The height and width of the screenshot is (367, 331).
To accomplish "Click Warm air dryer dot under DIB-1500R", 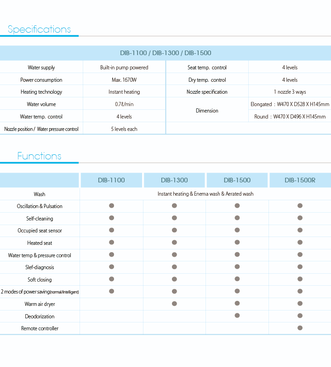I will point(300,303).
